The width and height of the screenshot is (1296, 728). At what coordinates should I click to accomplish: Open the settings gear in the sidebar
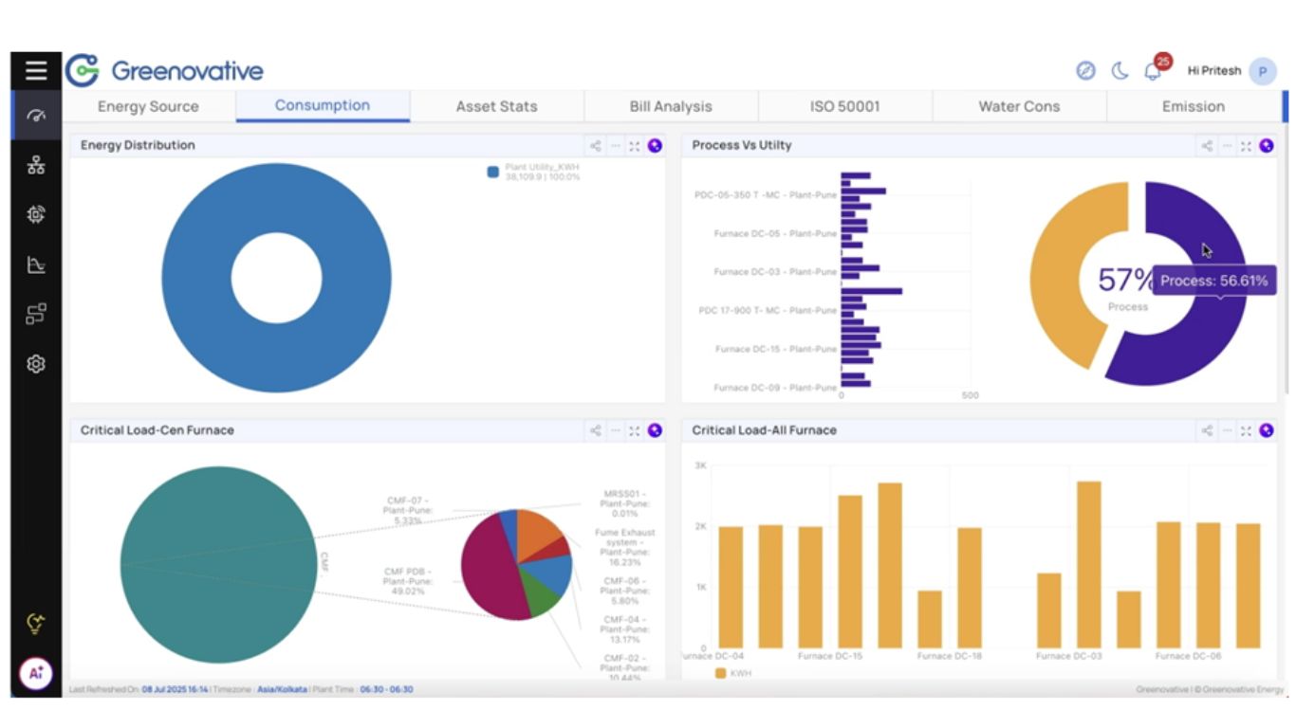point(36,364)
